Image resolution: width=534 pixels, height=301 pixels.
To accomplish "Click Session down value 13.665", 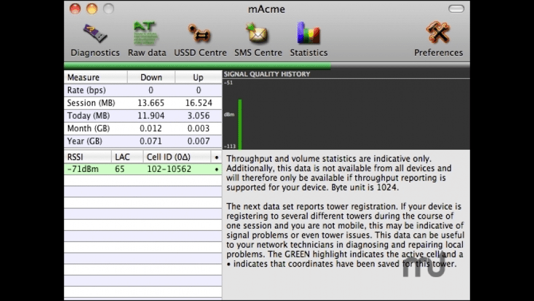I will (x=151, y=103).
